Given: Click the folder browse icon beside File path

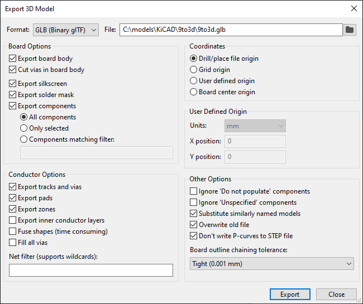Looking at the screenshot, I should (x=350, y=30).
